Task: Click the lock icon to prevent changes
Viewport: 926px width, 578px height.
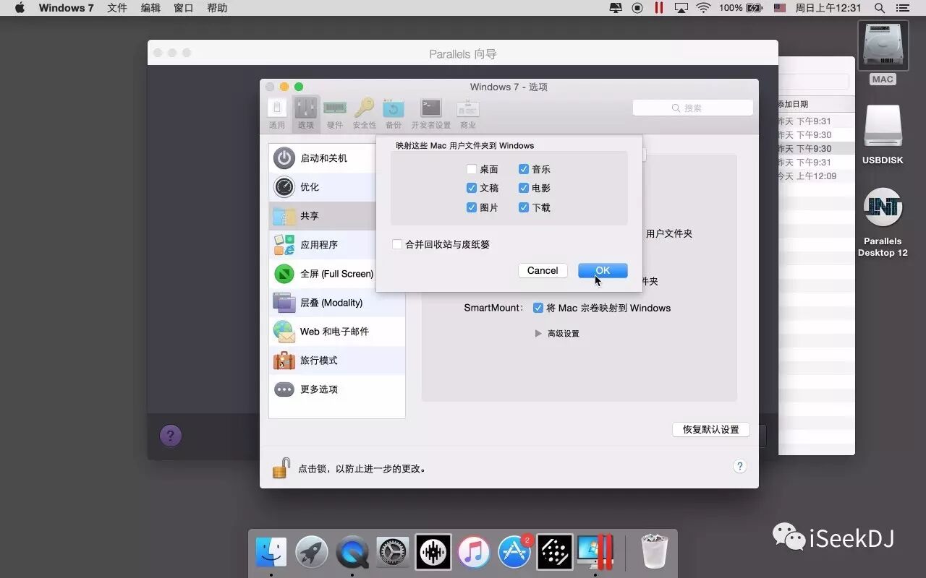Action: coord(281,468)
